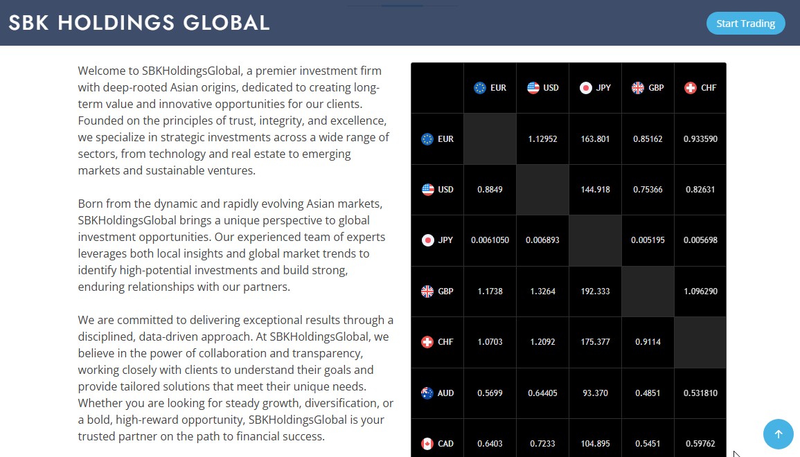
Task: Click the GBP row label in left column
Action: (445, 292)
